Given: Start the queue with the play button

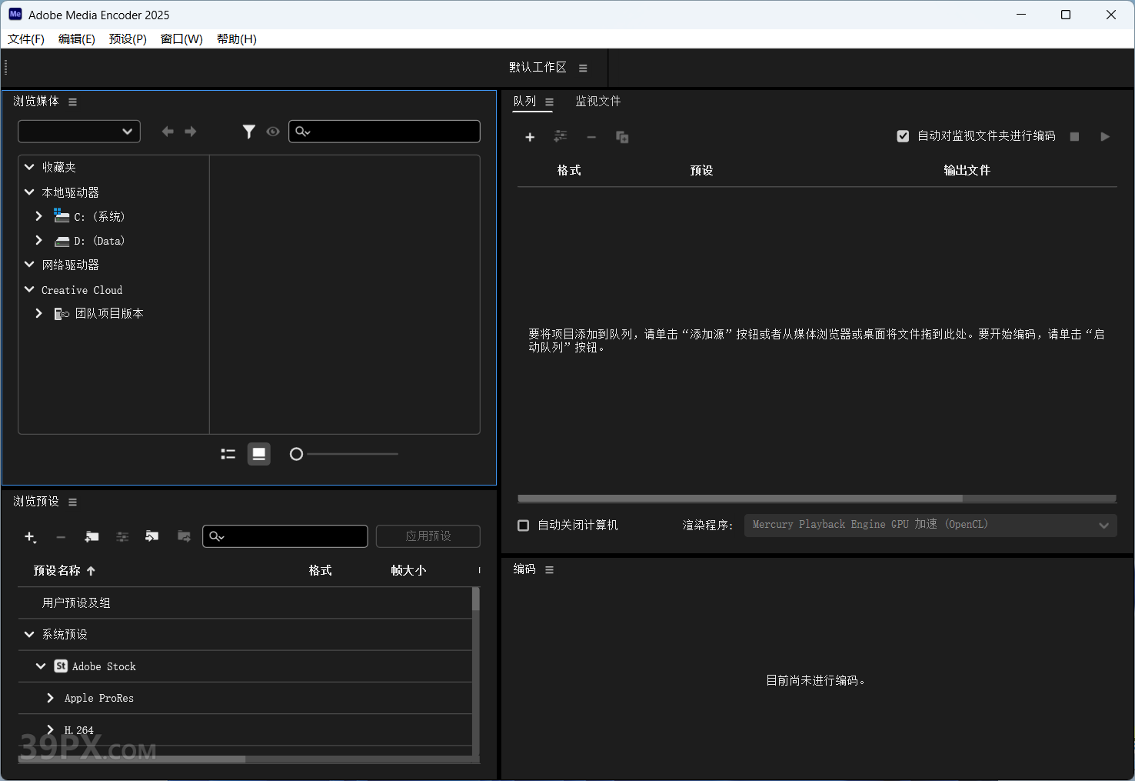Looking at the screenshot, I should 1105,137.
